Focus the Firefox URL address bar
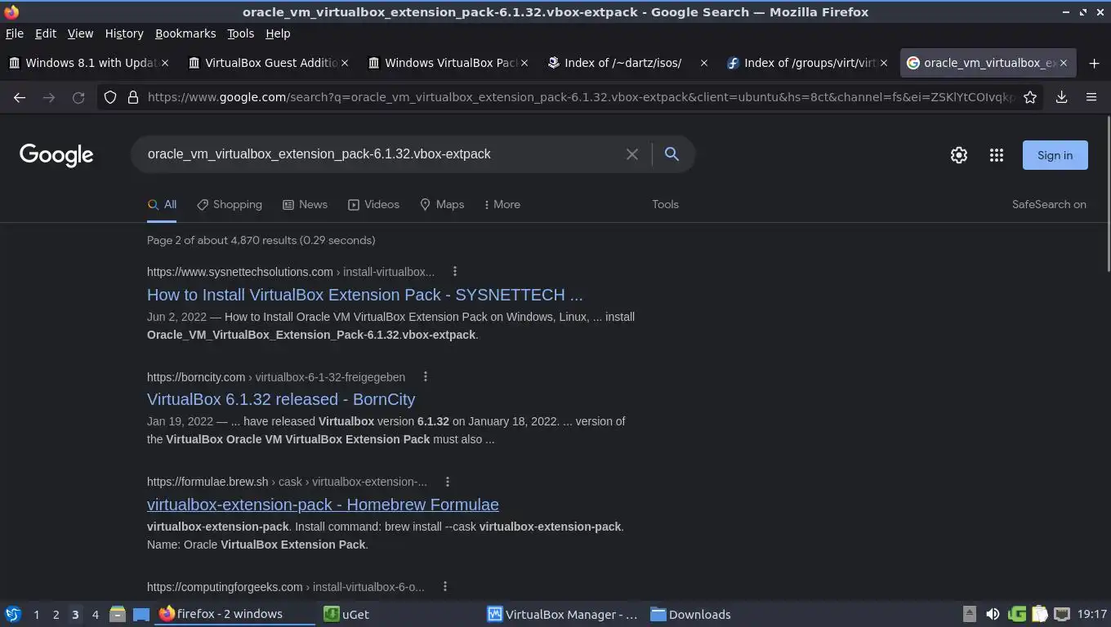The width and height of the screenshot is (1111, 627). (x=580, y=97)
